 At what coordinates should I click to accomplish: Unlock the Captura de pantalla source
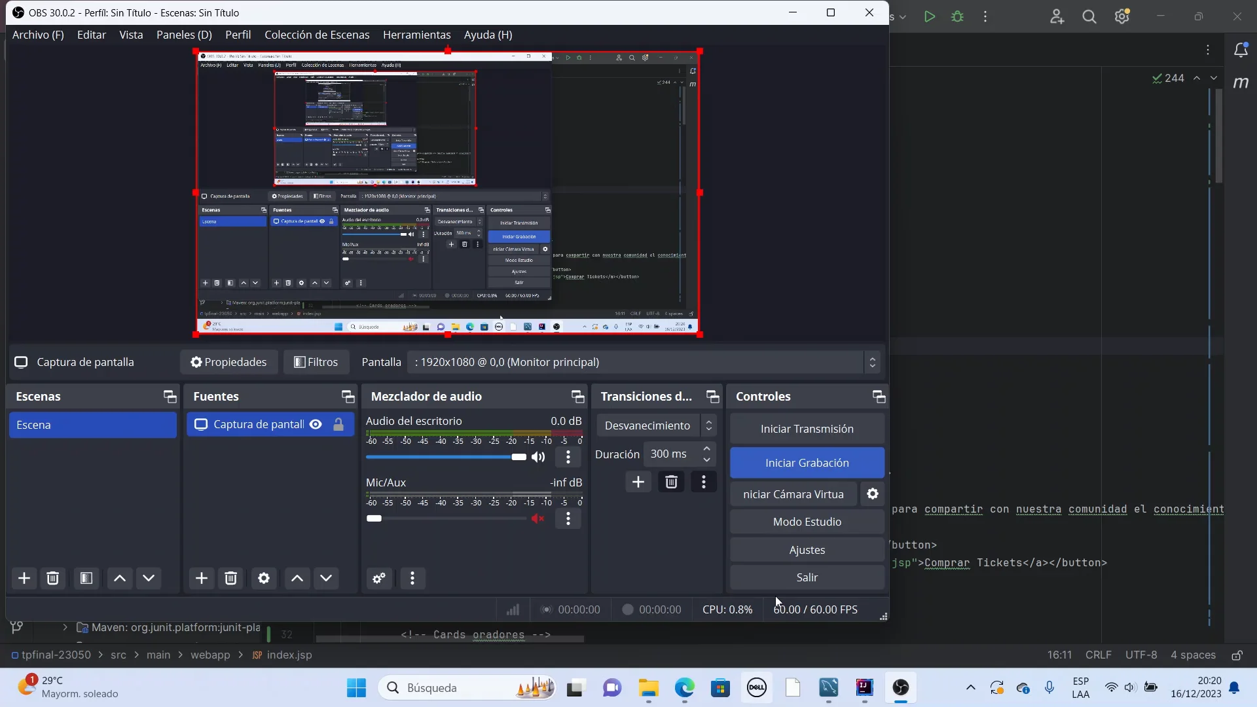338,424
